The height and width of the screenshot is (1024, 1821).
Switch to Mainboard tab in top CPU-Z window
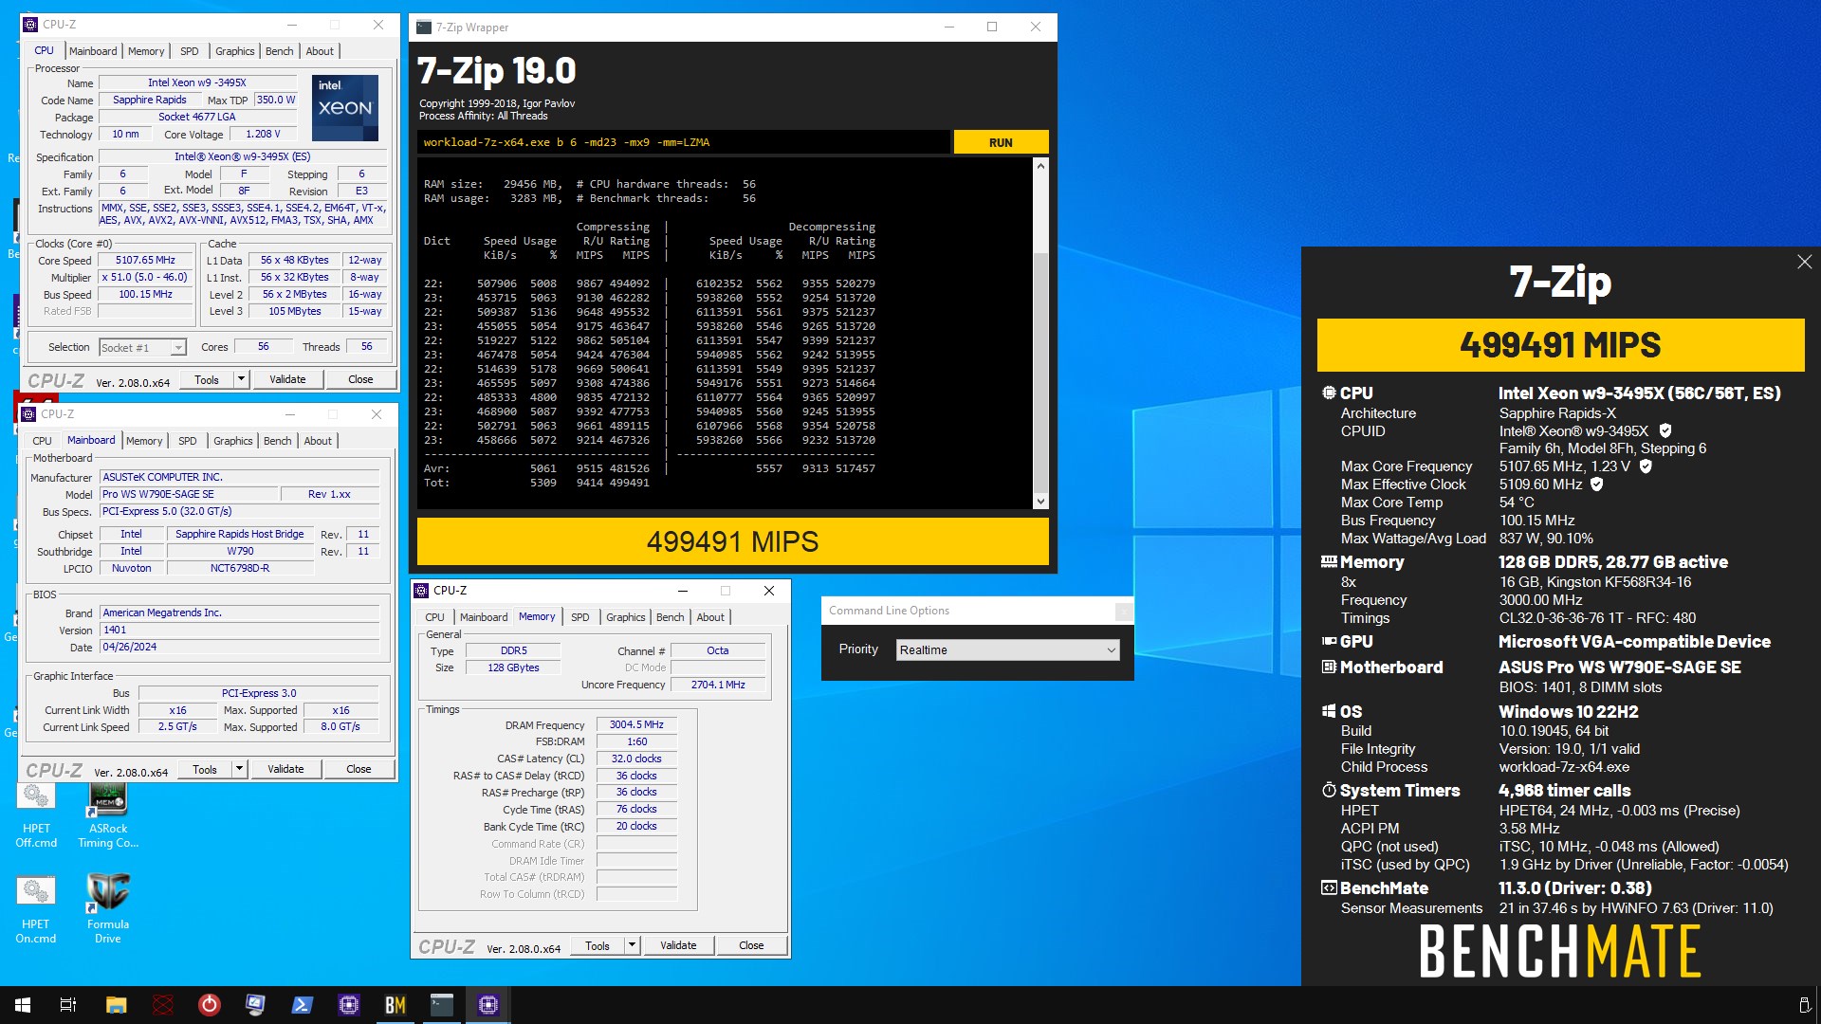point(93,51)
